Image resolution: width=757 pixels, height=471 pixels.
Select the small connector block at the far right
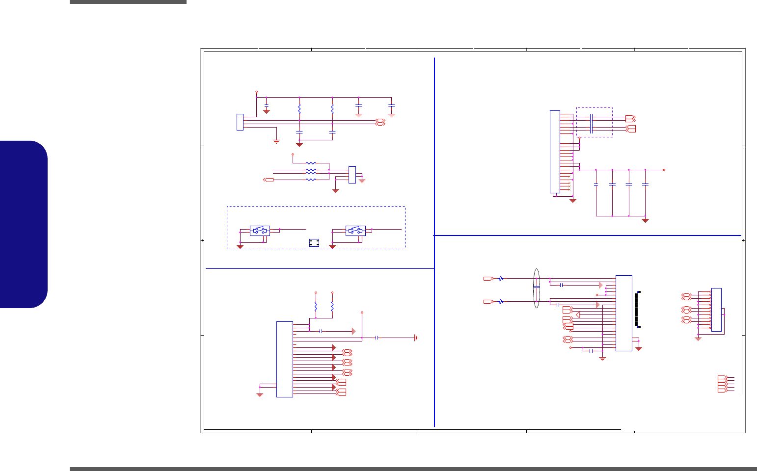click(716, 310)
